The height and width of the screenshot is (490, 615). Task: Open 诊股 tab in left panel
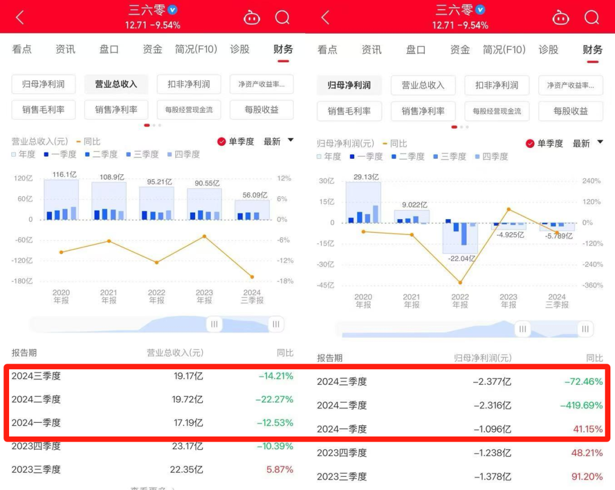240,49
